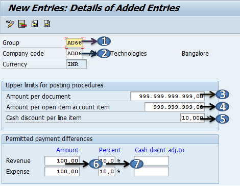Click Permitted payment differences header

pos(49,139)
